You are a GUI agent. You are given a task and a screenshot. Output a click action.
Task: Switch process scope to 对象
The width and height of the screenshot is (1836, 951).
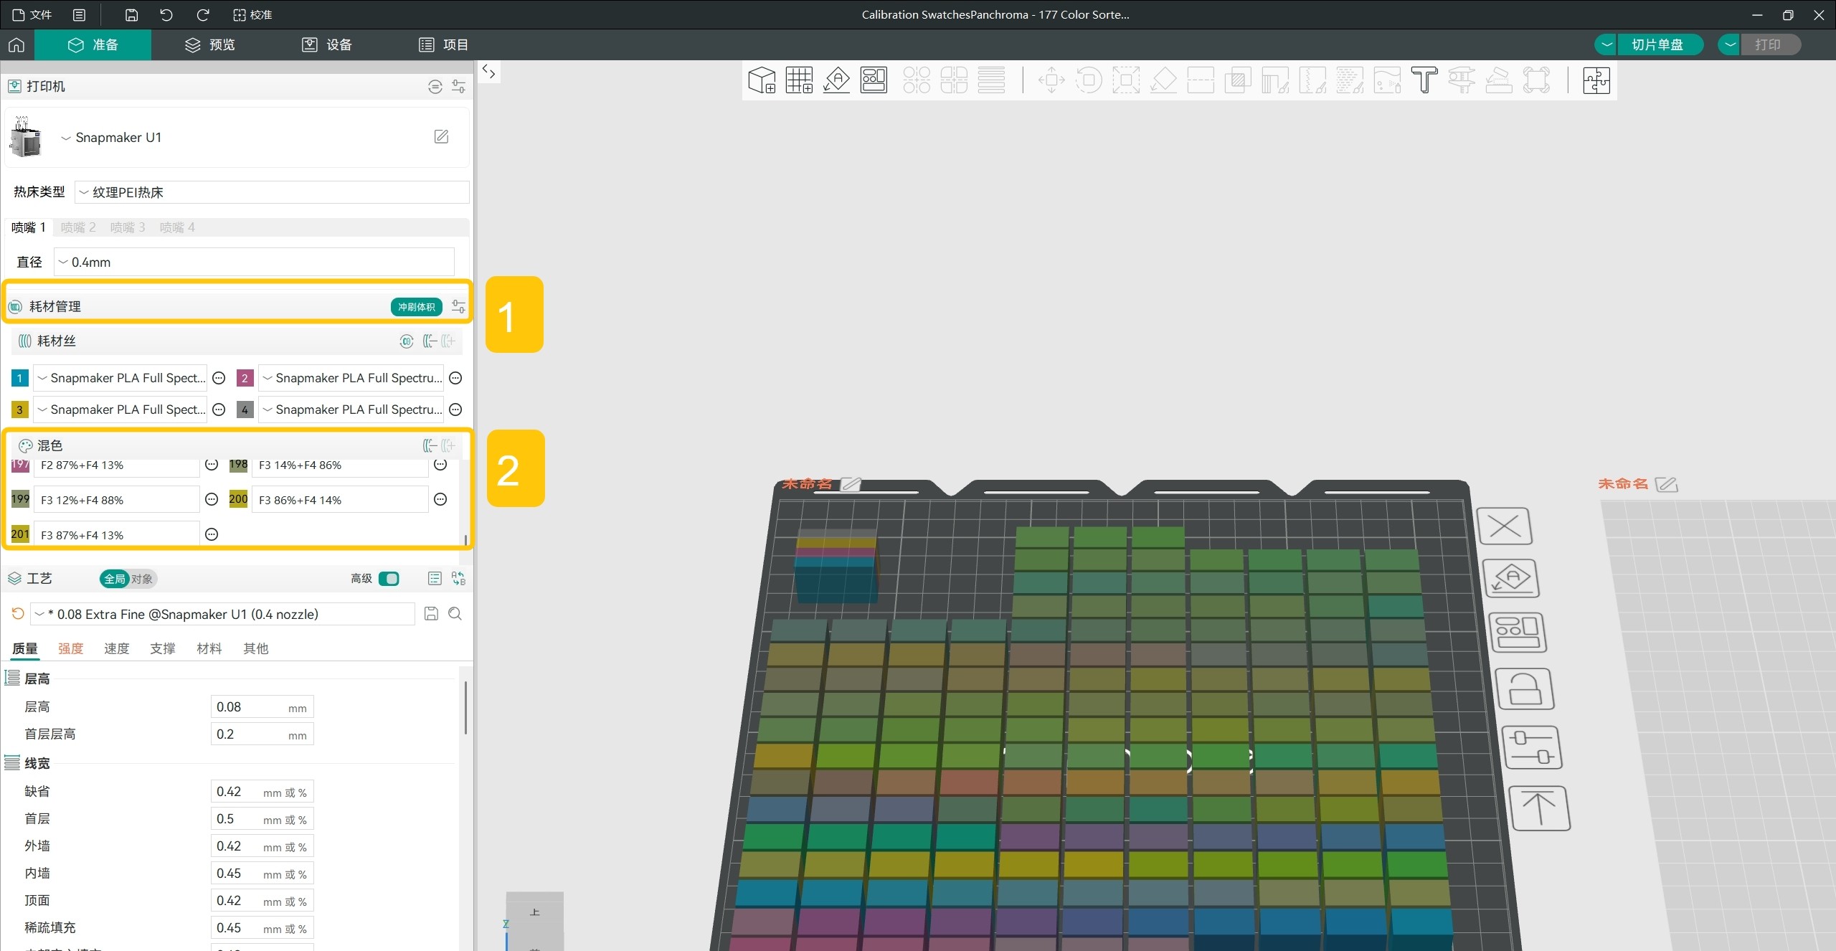(141, 578)
